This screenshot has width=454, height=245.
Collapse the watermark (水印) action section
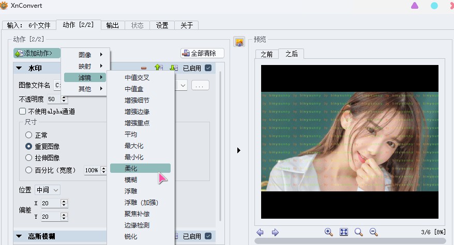[19, 68]
